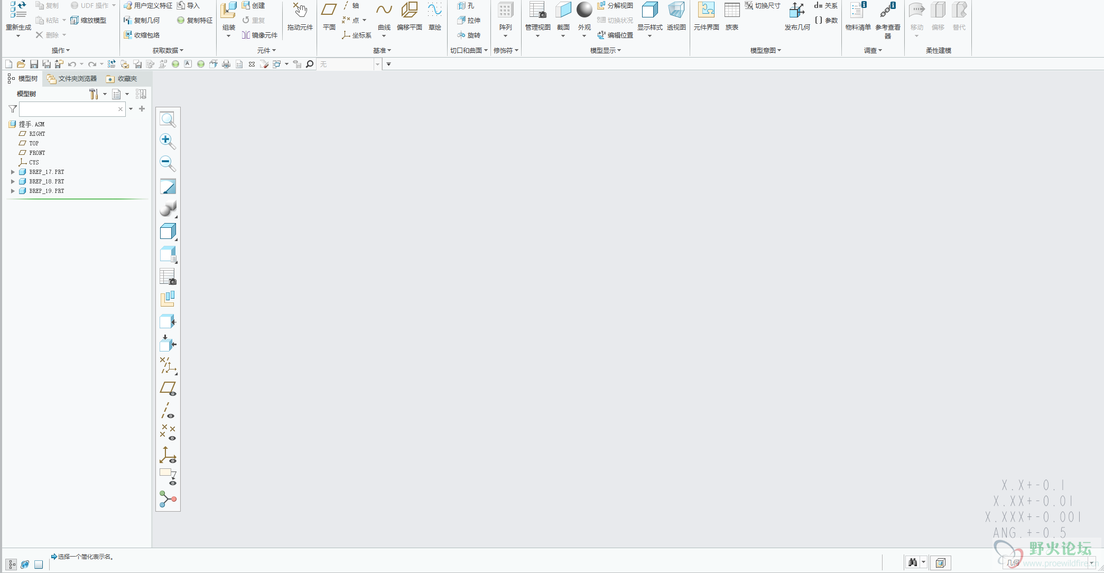The width and height of the screenshot is (1104, 573).
Task: Toggle datum plane display in graphics toolbar
Action: pos(168,389)
